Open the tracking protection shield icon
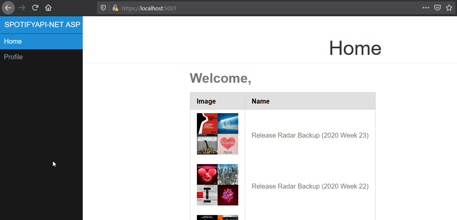Viewport: 457px width, 220px height. (x=103, y=8)
